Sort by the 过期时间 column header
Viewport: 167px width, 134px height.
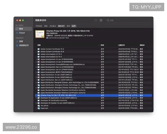click(121, 45)
